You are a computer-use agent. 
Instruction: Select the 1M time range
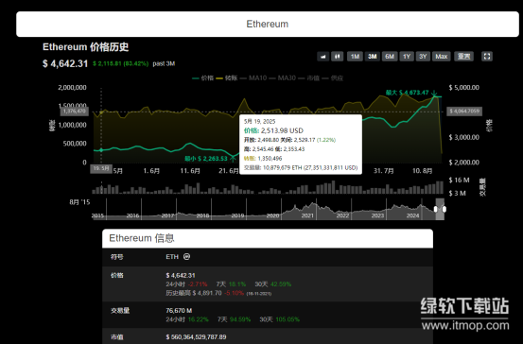(x=355, y=57)
